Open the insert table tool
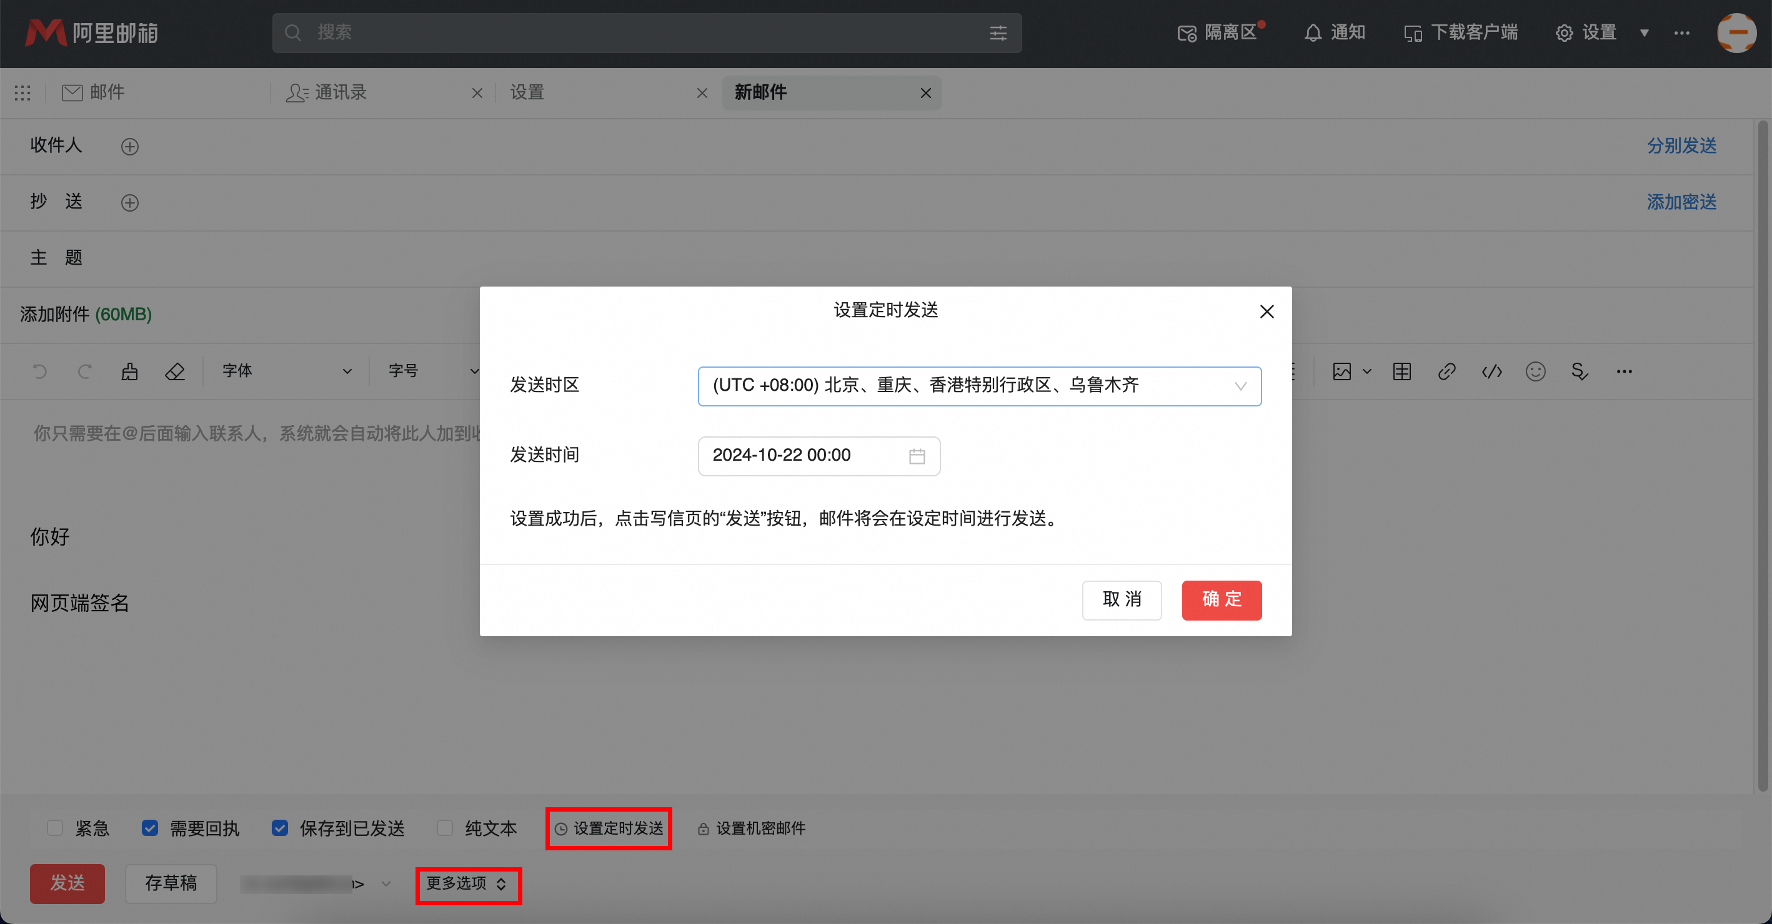Screen dimensions: 1772x924 point(1401,371)
